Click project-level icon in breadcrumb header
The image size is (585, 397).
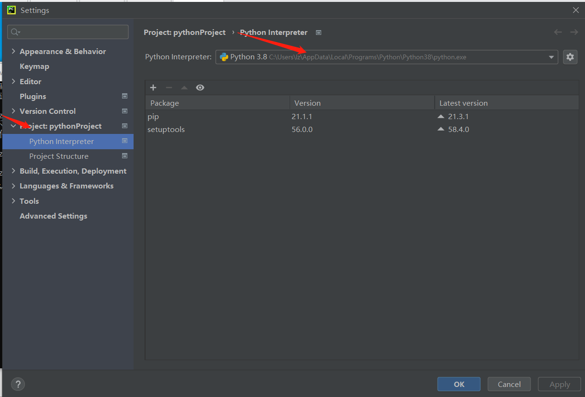click(x=319, y=33)
